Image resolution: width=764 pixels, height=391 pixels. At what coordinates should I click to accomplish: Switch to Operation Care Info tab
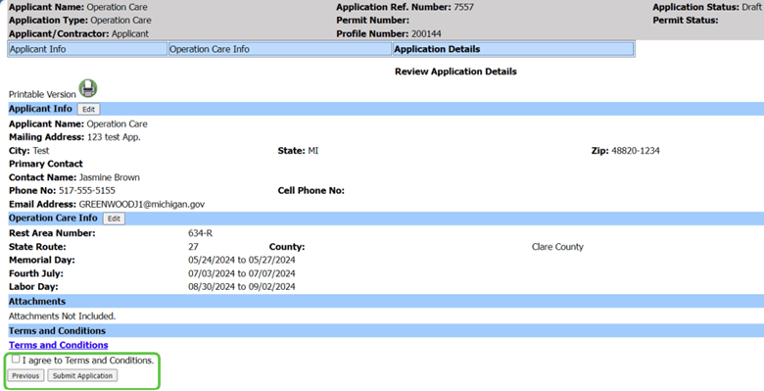(280, 49)
